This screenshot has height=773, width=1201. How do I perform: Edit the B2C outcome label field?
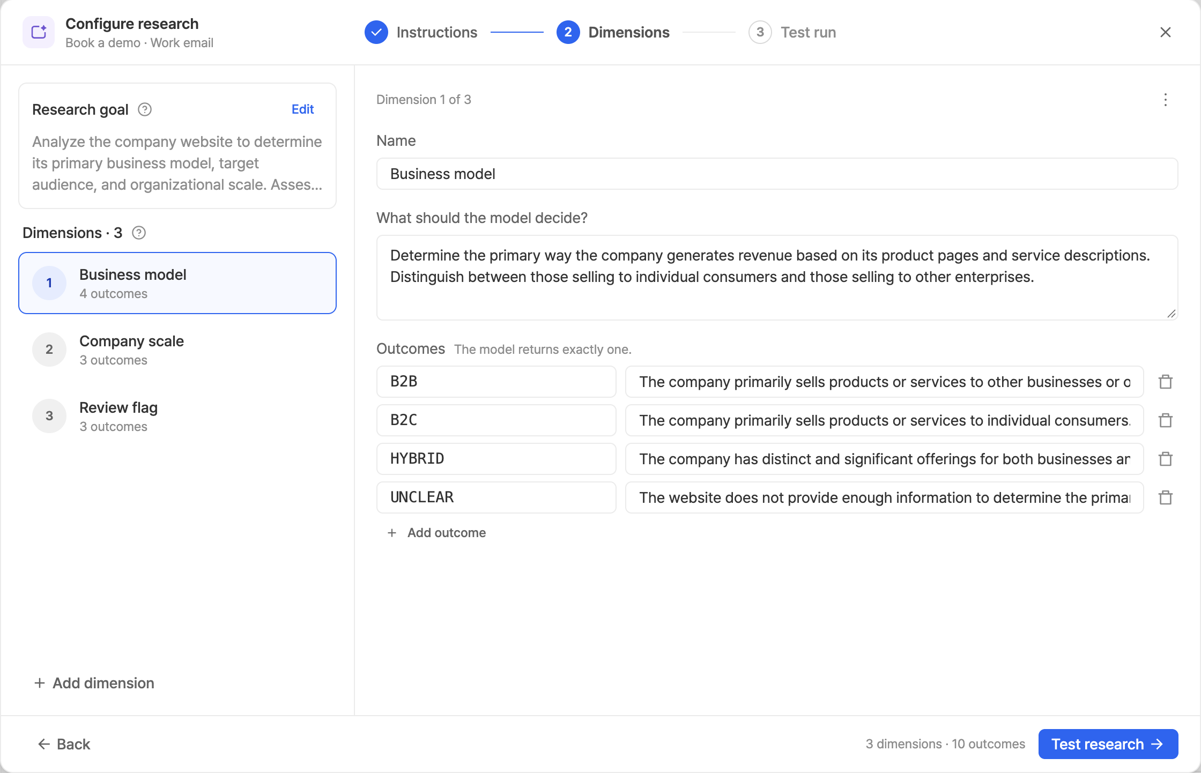496,420
